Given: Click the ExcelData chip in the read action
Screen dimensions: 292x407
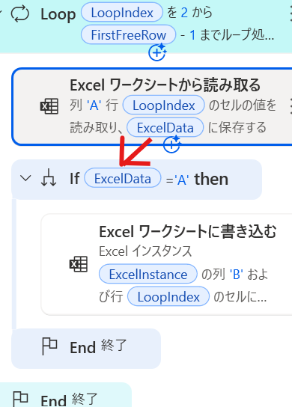Looking at the screenshot, I should coord(165,127).
